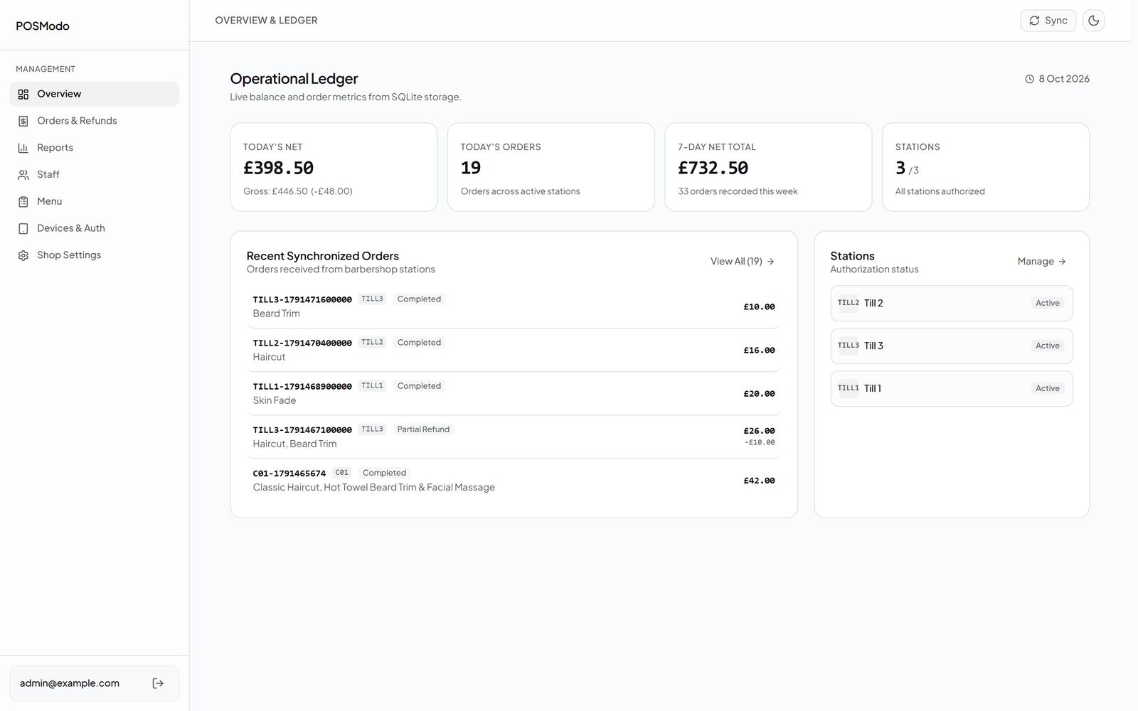Open the Reports section
1138x711 pixels.
(x=95, y=148)
